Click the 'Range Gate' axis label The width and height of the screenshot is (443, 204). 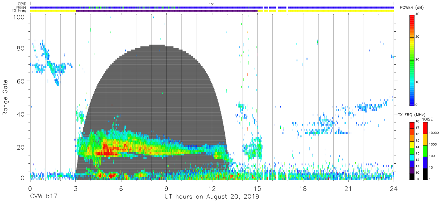click(5, 98)
